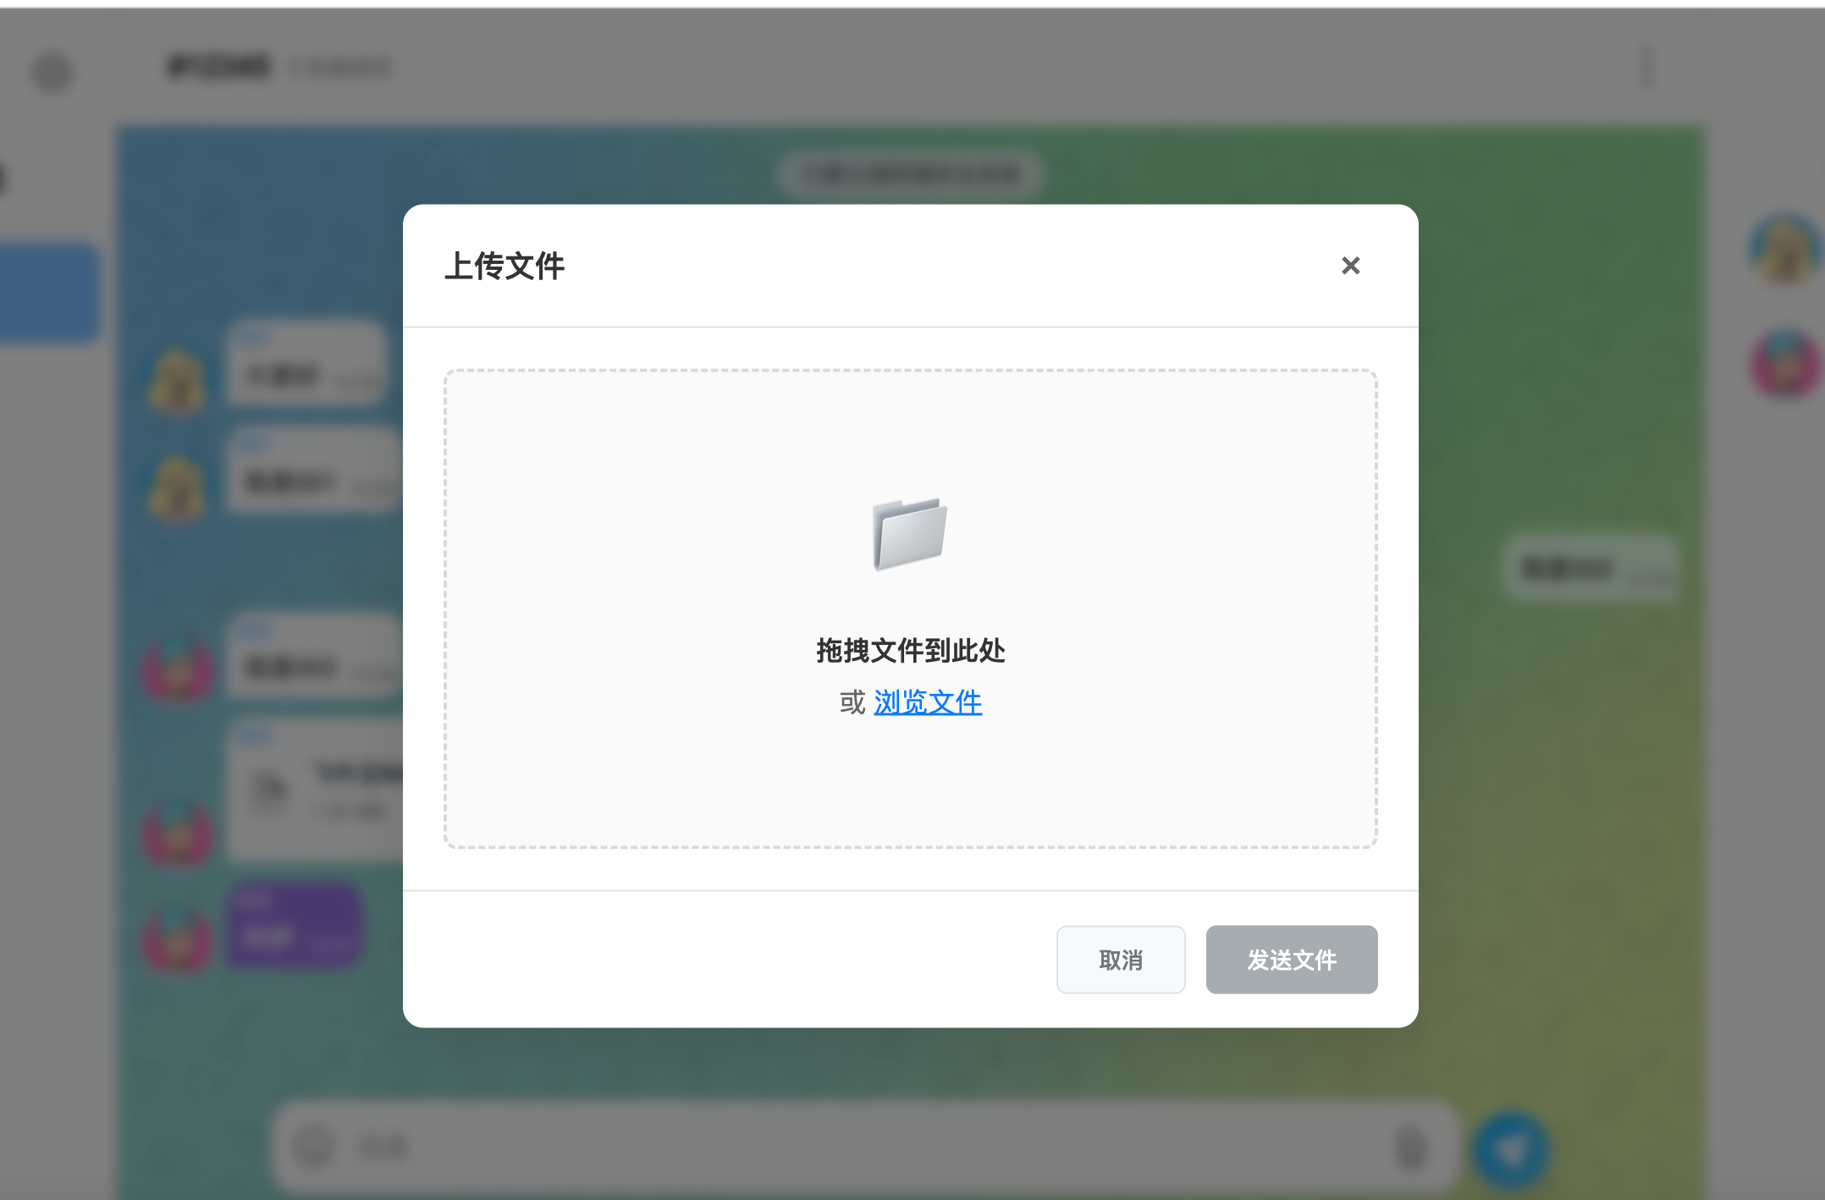The width and height of the screenshot is (1825, 1200).
Task: Close the 上传文件 dialog with X
Action: 1350,266
